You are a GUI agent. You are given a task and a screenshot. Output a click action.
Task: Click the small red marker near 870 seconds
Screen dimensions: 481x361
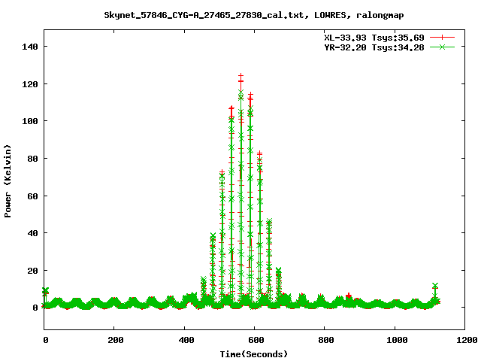click(349, 296)
